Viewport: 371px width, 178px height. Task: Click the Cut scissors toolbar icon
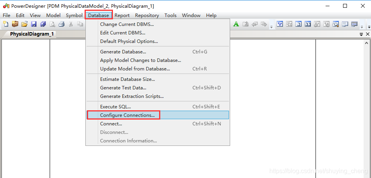point(71,24)
